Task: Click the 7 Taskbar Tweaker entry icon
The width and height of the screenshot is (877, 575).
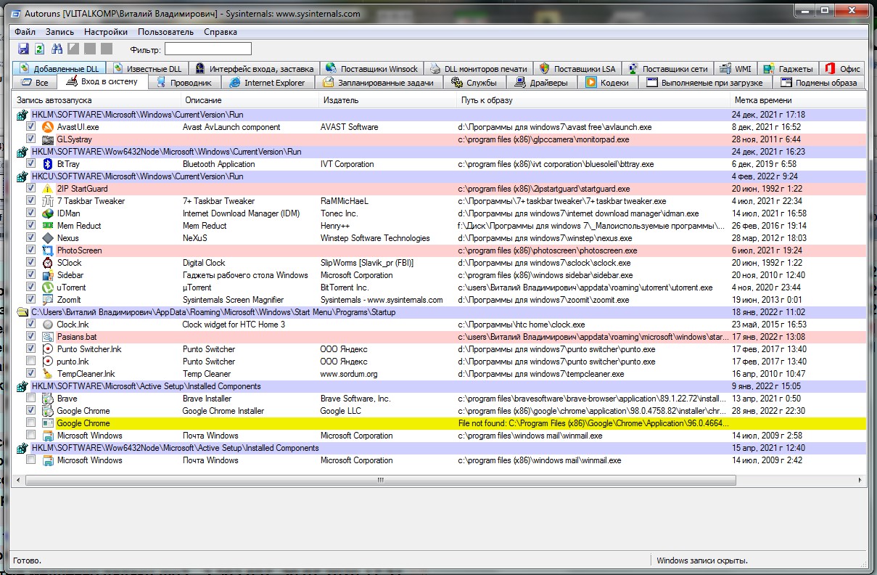Action: 48,201
